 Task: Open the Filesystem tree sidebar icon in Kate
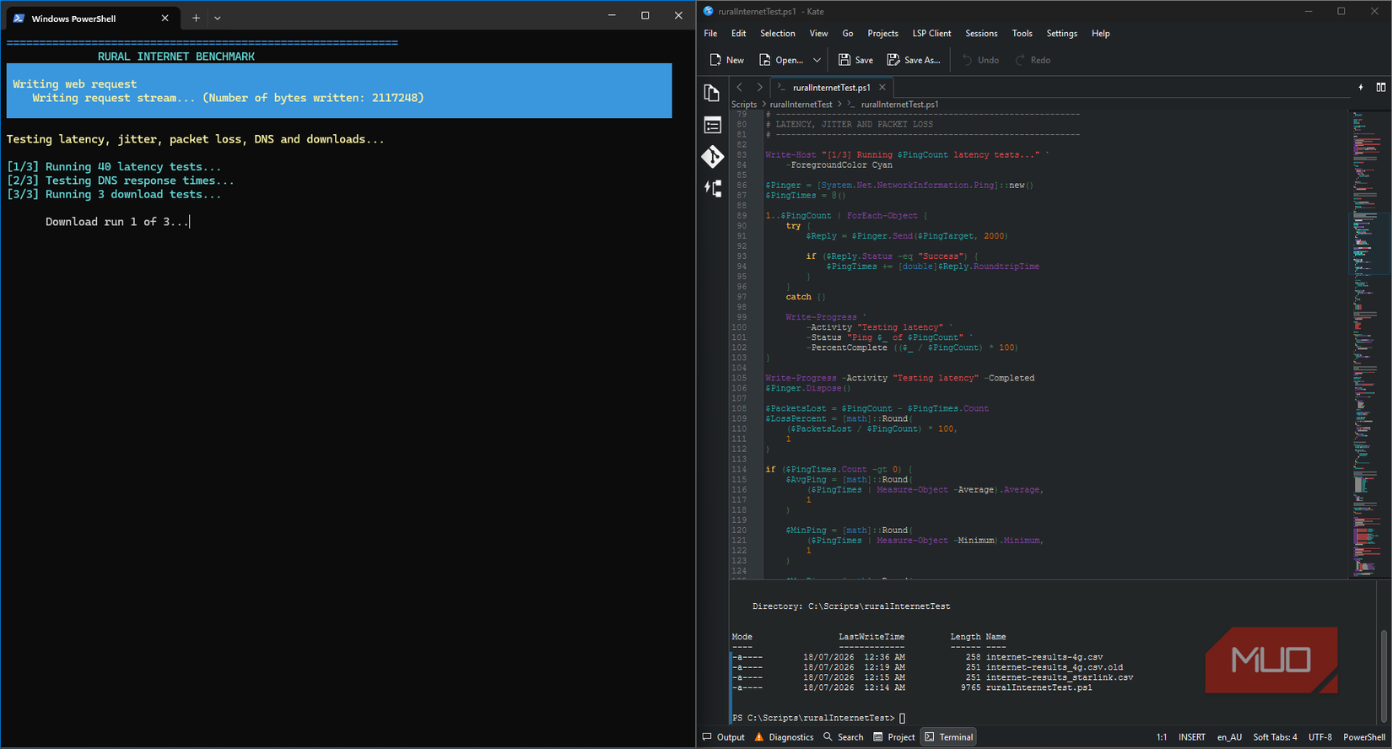pyautogui.click(x=712, y=188)
